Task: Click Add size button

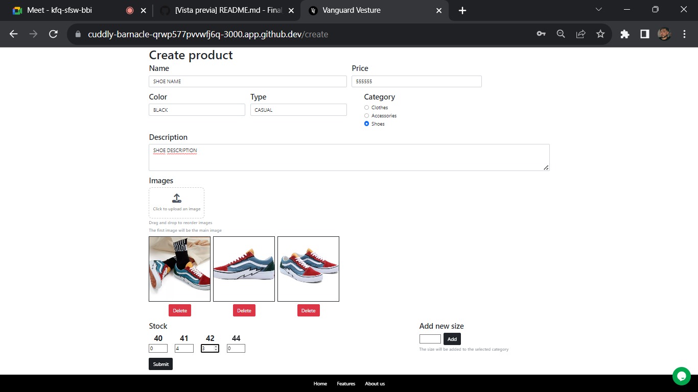Action: [x=452, y=339]
